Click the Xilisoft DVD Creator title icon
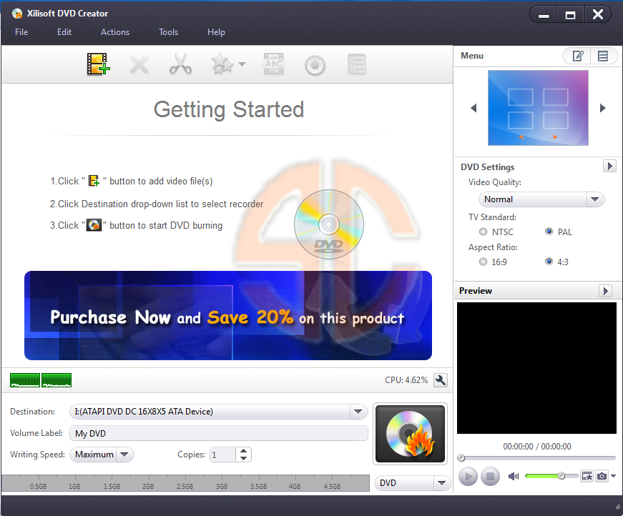Viewport: 623px width, 516px height. point(17,14)
